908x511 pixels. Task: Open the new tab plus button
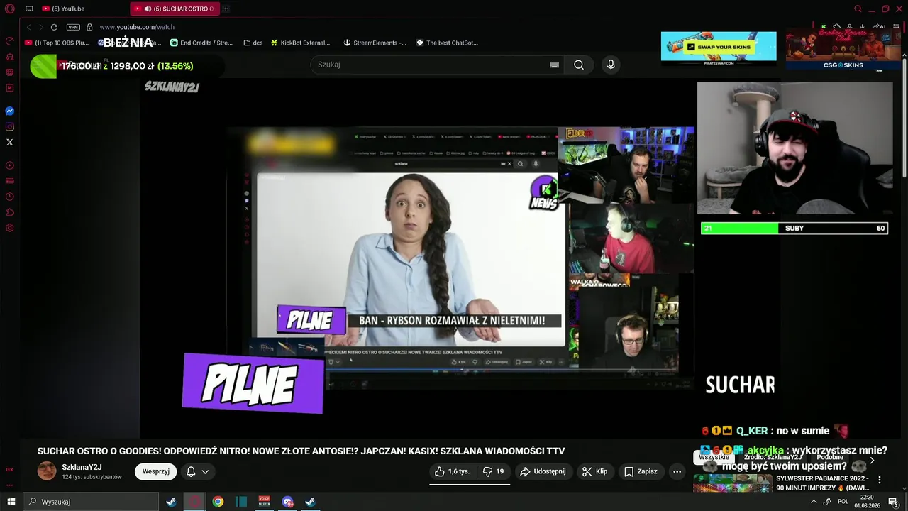tap(226, 9)
